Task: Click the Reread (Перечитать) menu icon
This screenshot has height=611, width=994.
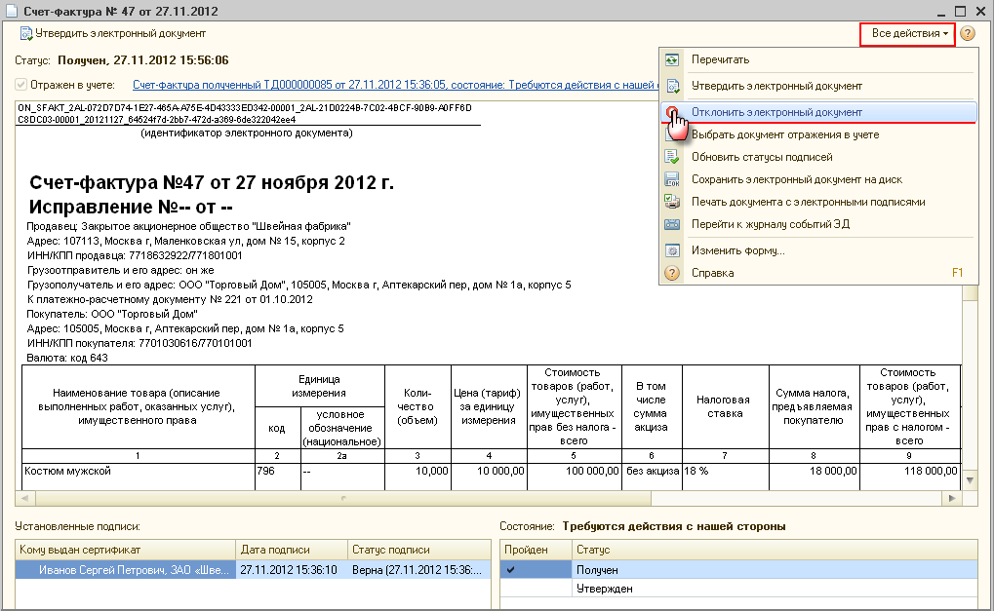Action: (672, 60)
